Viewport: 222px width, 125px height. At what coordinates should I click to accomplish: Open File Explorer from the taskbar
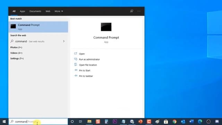(89, 122)
